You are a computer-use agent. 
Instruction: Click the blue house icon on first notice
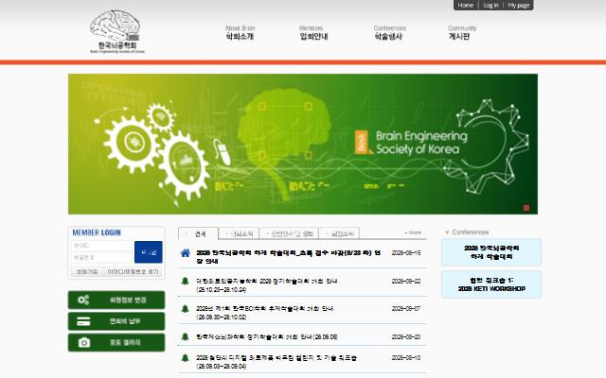click(186, 253)
